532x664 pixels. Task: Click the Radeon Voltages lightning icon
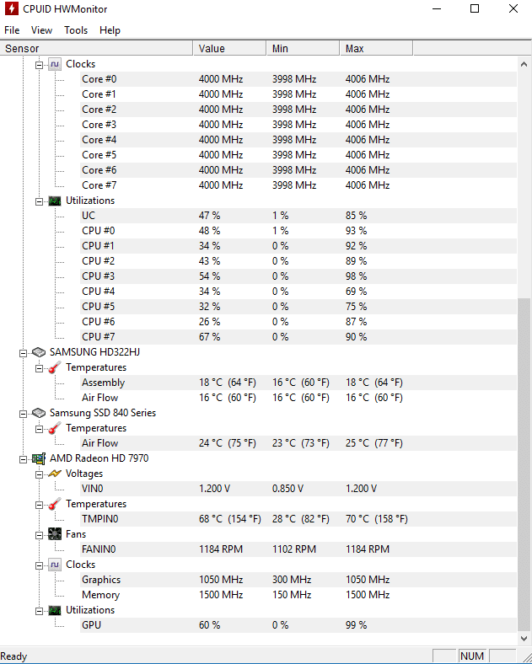(x=55, y=474)
